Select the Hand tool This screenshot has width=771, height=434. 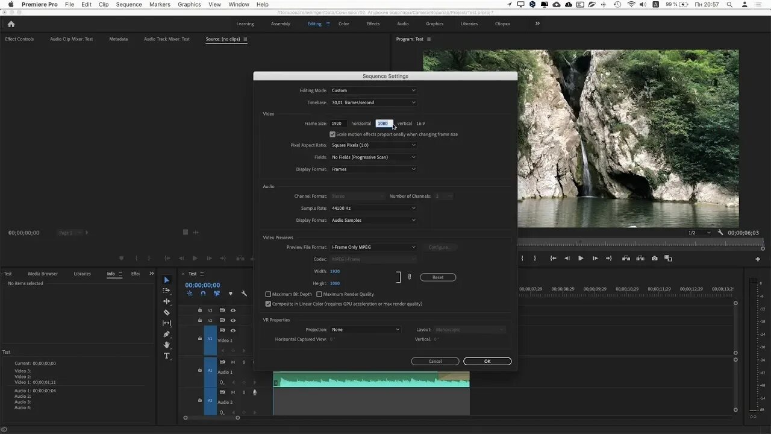167,345
